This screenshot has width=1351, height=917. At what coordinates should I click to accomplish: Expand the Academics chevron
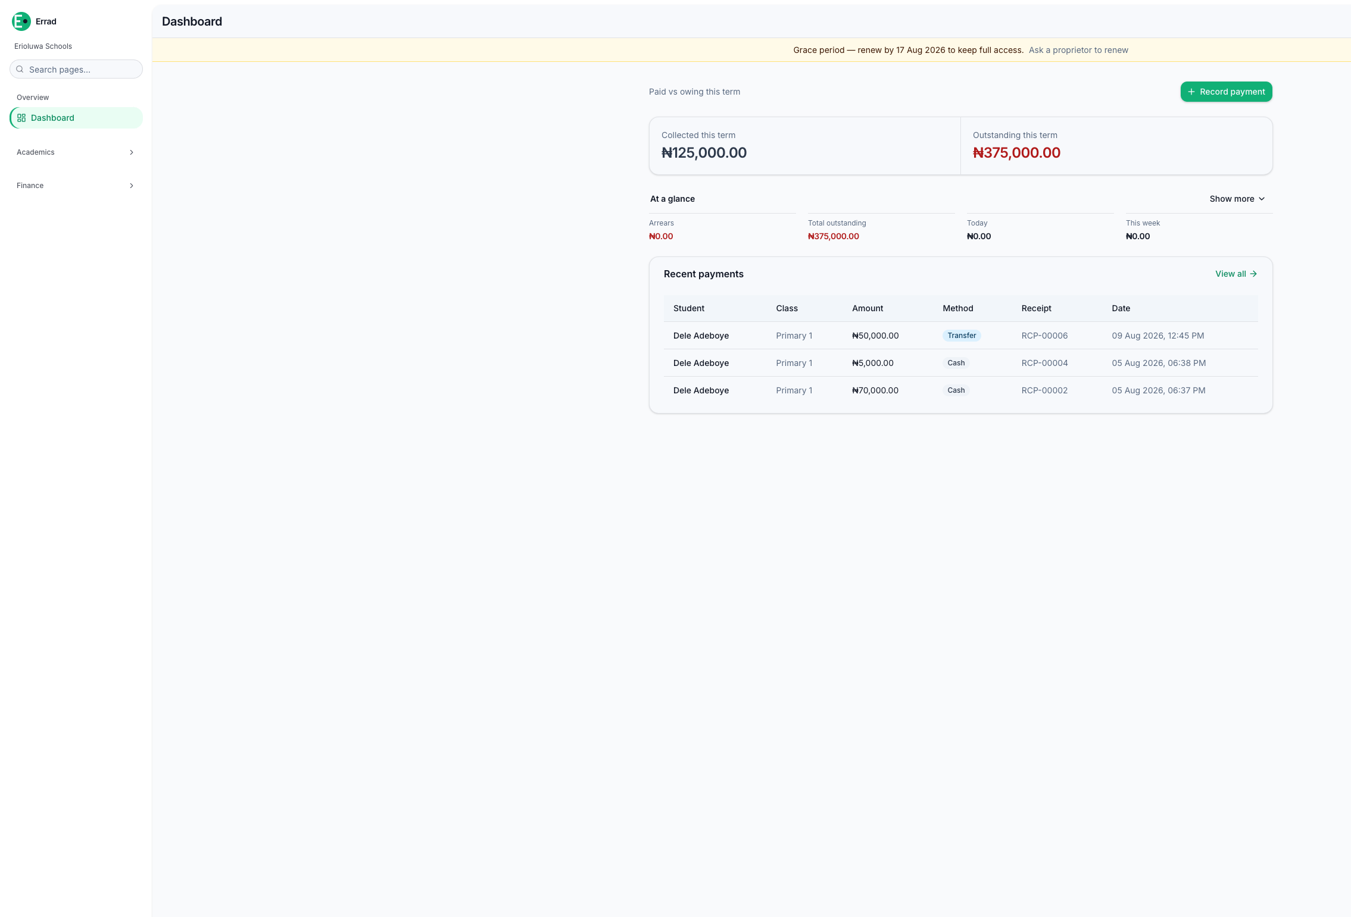click(x=132, y=152)
